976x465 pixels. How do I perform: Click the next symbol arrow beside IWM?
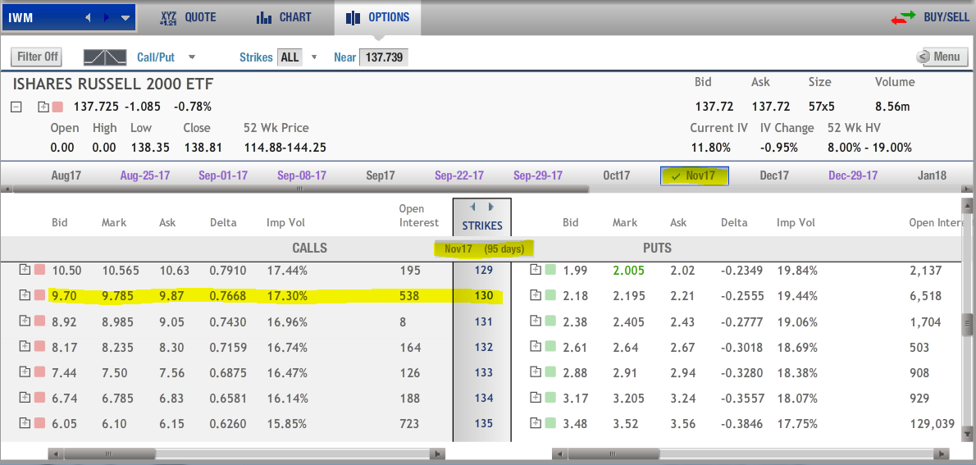(x=106, y=17)
